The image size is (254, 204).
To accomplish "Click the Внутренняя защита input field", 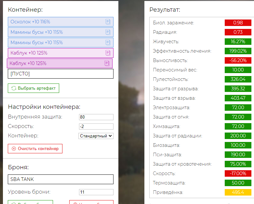I will 96,117.
